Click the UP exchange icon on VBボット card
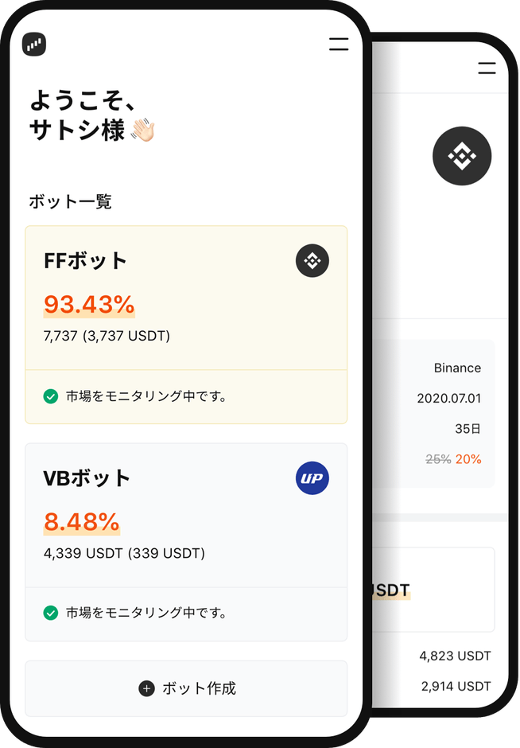 tap(312, 478)
